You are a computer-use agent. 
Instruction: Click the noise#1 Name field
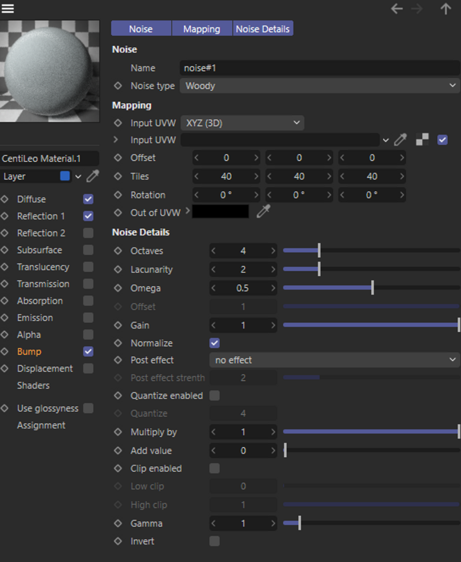click(320, 68)
